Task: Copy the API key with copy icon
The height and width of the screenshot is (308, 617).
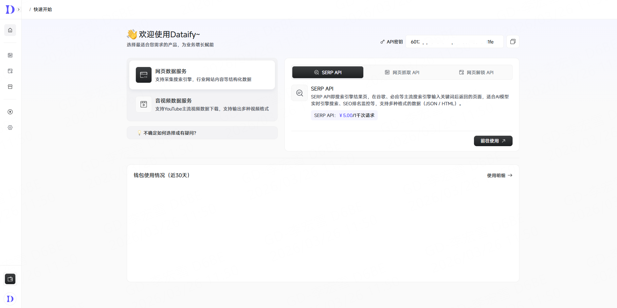Action: pyautogui.click(x=513, y=42)
